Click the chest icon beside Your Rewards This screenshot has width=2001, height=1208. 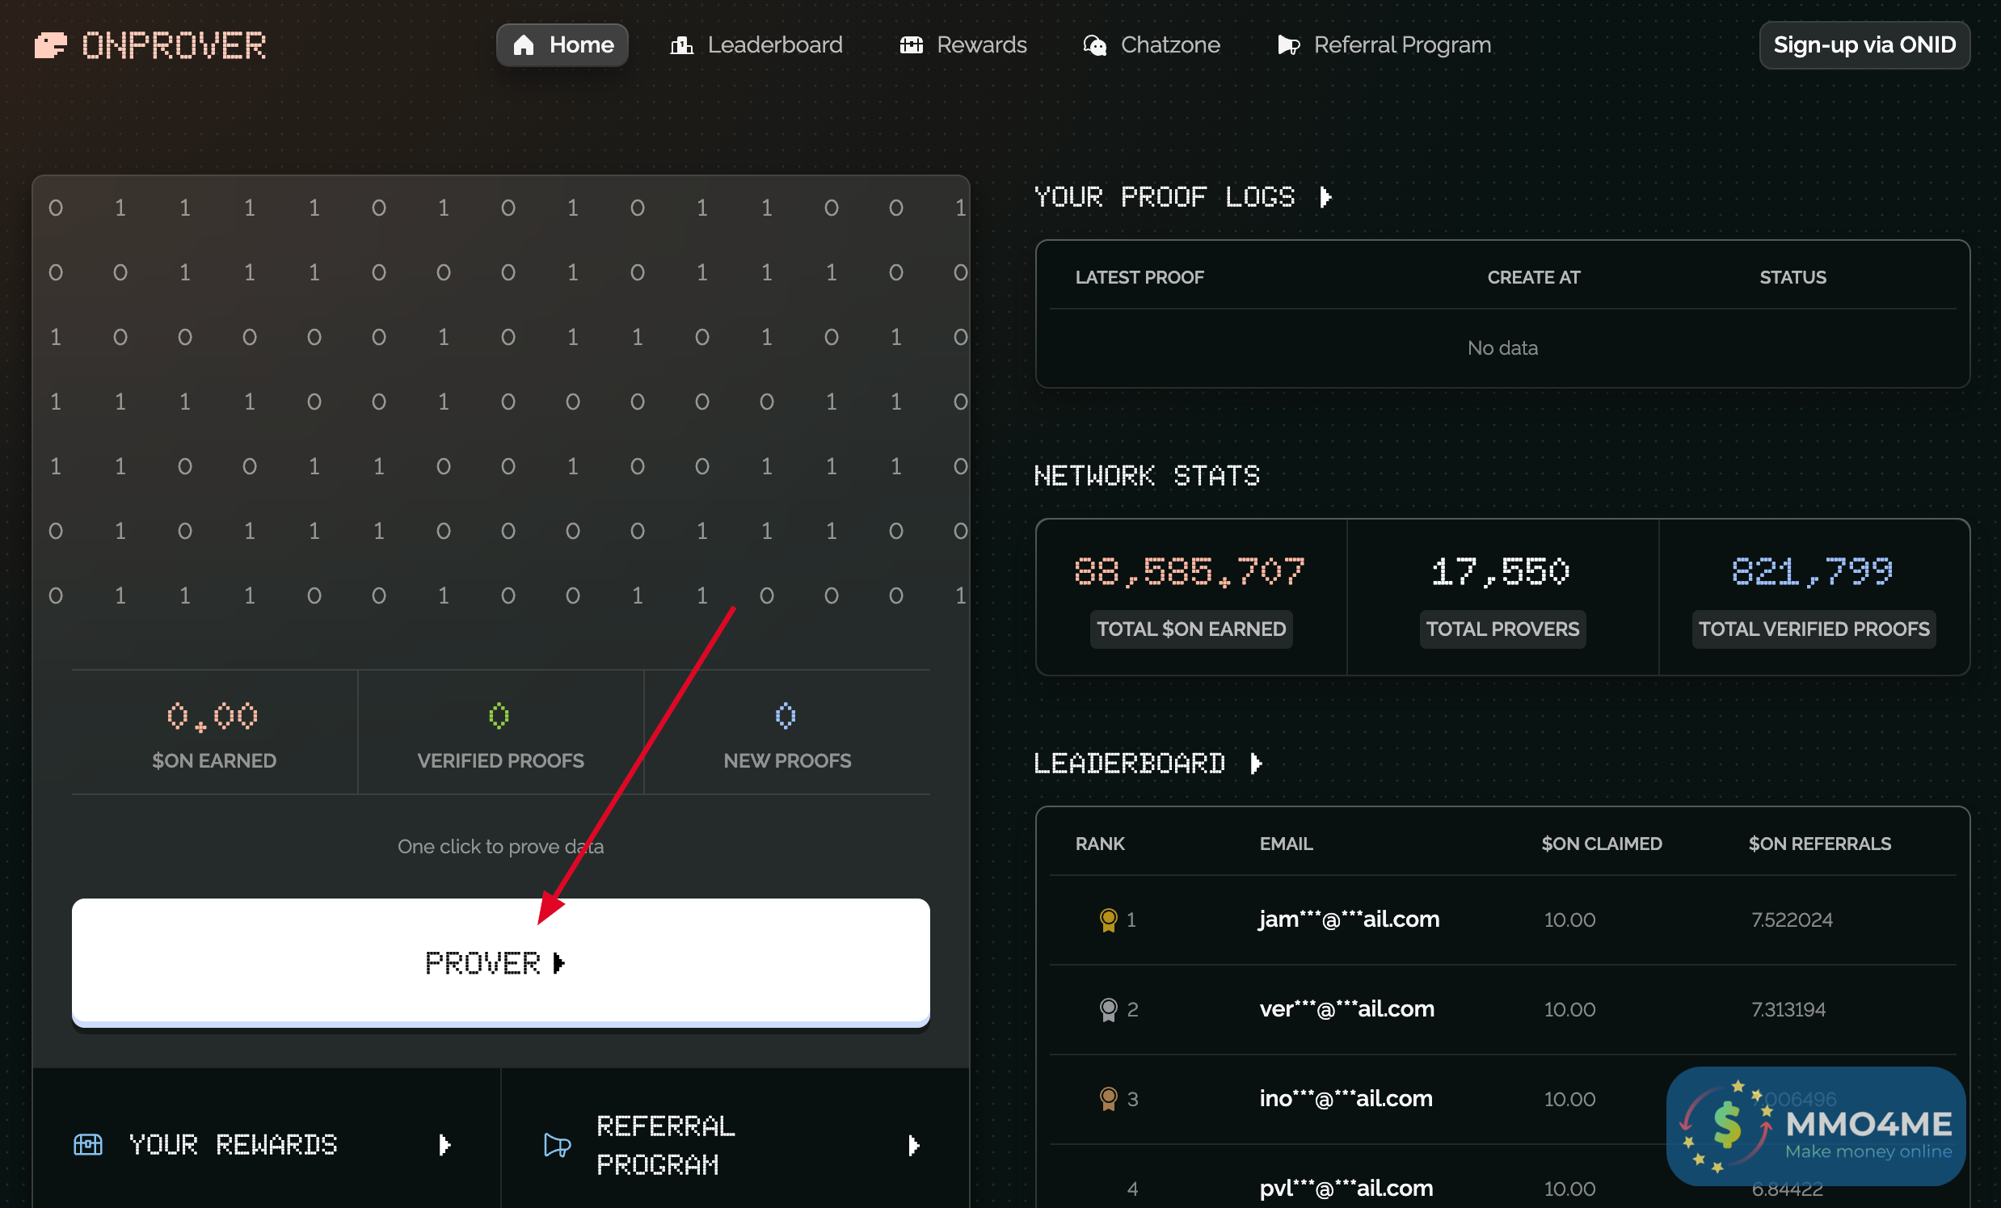coord(88,1145)
